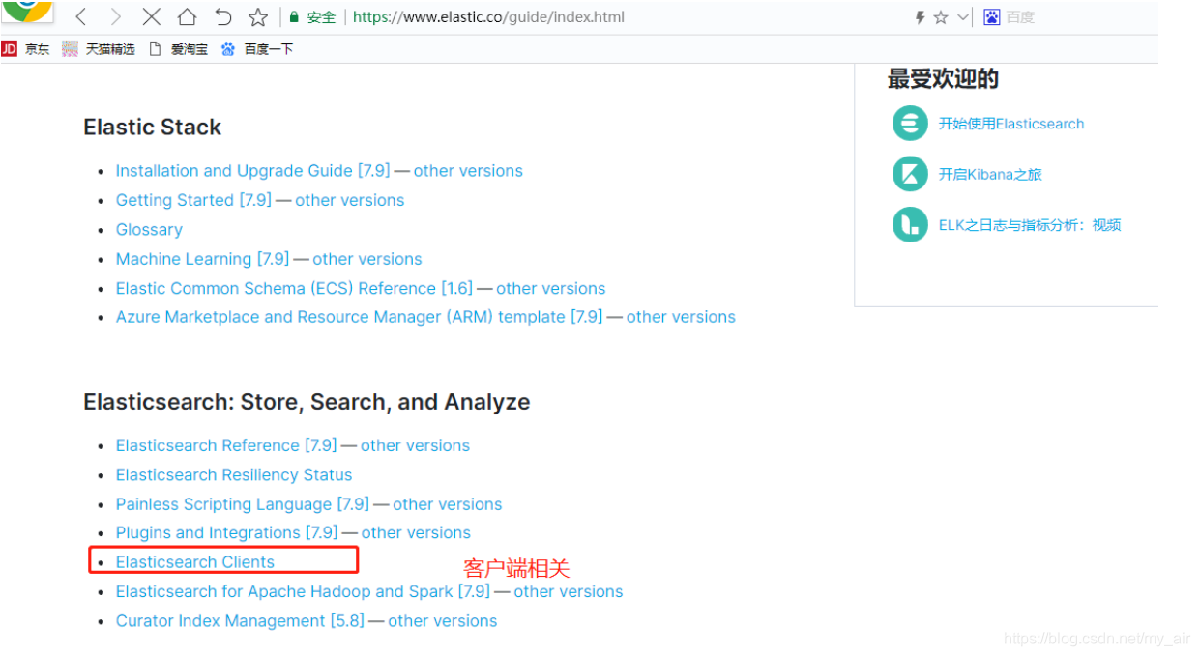The image size is (1200, 656).
Task: Open the Elasticsearch Clients link
Action: point(195,561)
